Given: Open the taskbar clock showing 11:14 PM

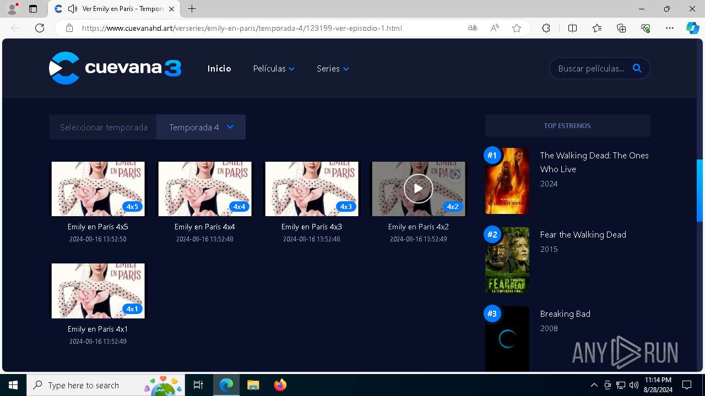Looking at the screenshot, I should pos(658,385).
